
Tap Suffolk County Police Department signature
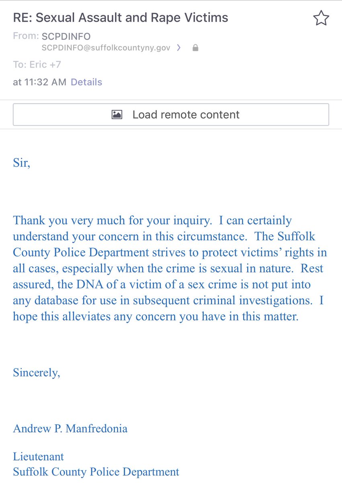(96, 472)
